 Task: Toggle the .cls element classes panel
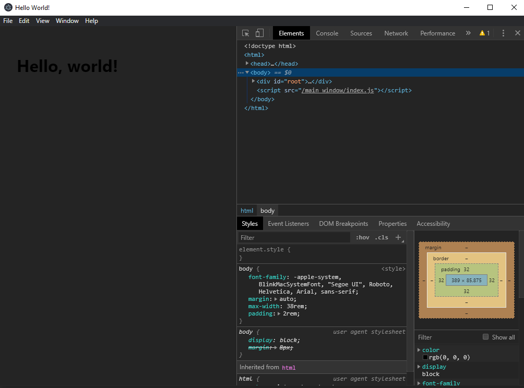click(x=382, y=237)
